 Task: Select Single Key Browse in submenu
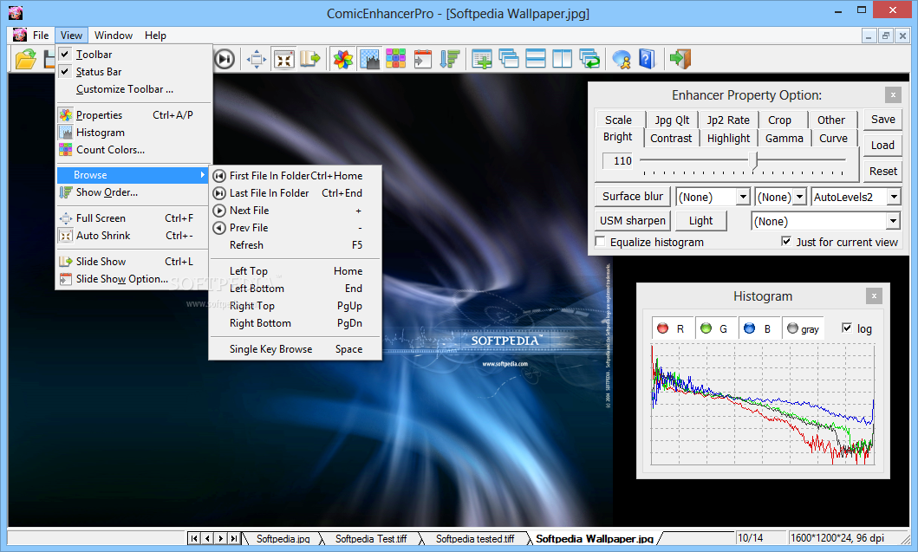point(296,349)
